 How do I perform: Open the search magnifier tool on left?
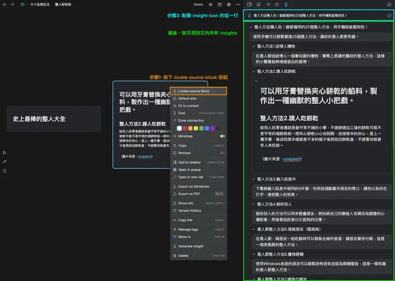(x=4, y=171)
